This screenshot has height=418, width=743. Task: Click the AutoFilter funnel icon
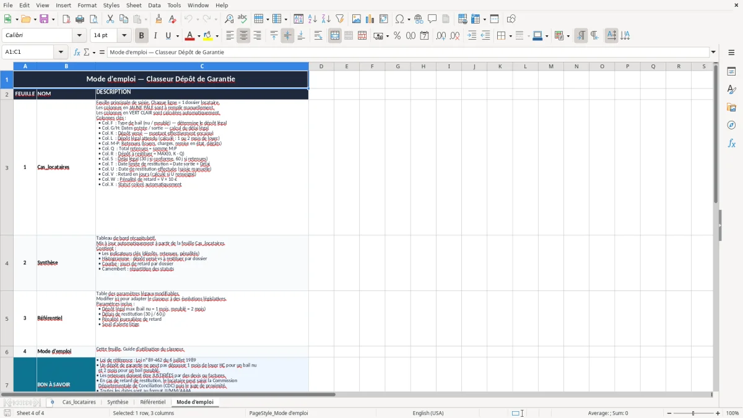(x=340, y=19)
